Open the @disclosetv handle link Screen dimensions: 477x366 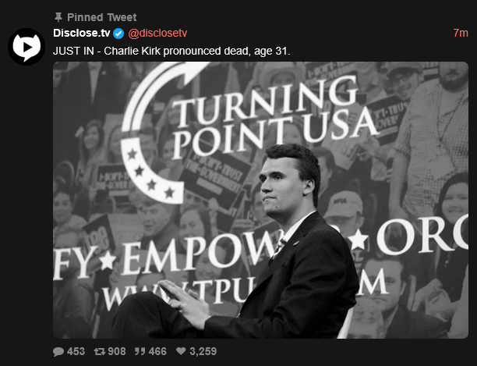point(157,34)
